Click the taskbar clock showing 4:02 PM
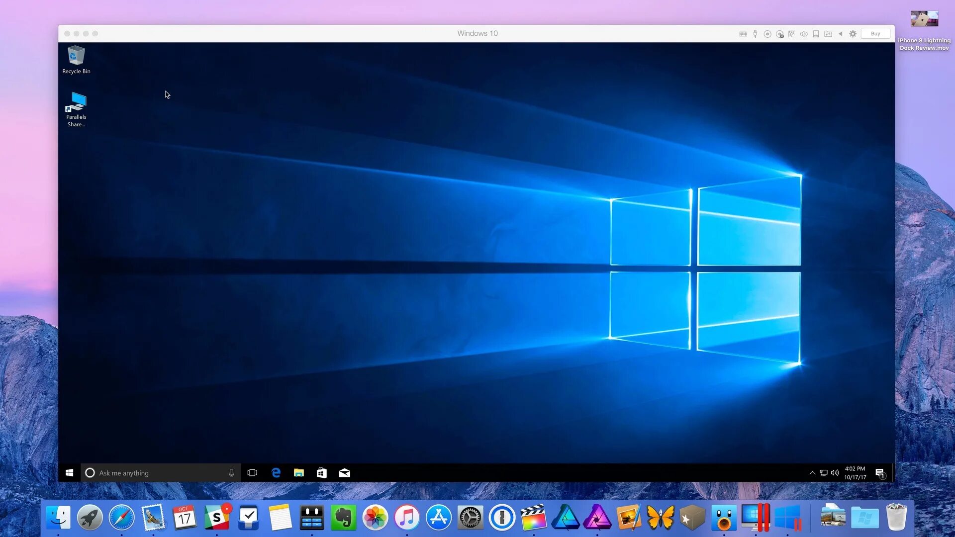Viewport: 955px width, 537px height. [x=855, y=473]
